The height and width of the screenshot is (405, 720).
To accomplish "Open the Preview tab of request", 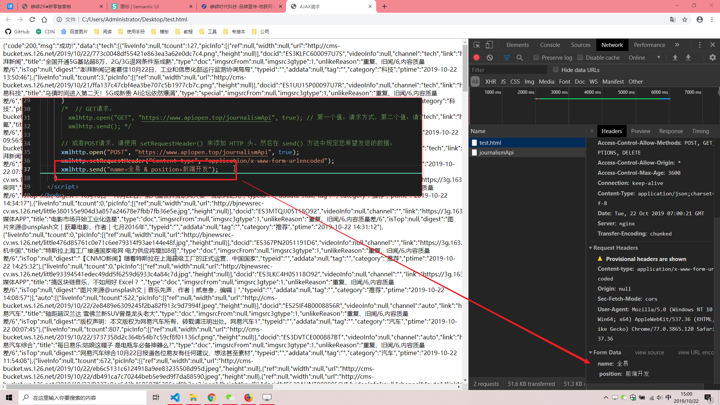I will click(x=640, y=131).
